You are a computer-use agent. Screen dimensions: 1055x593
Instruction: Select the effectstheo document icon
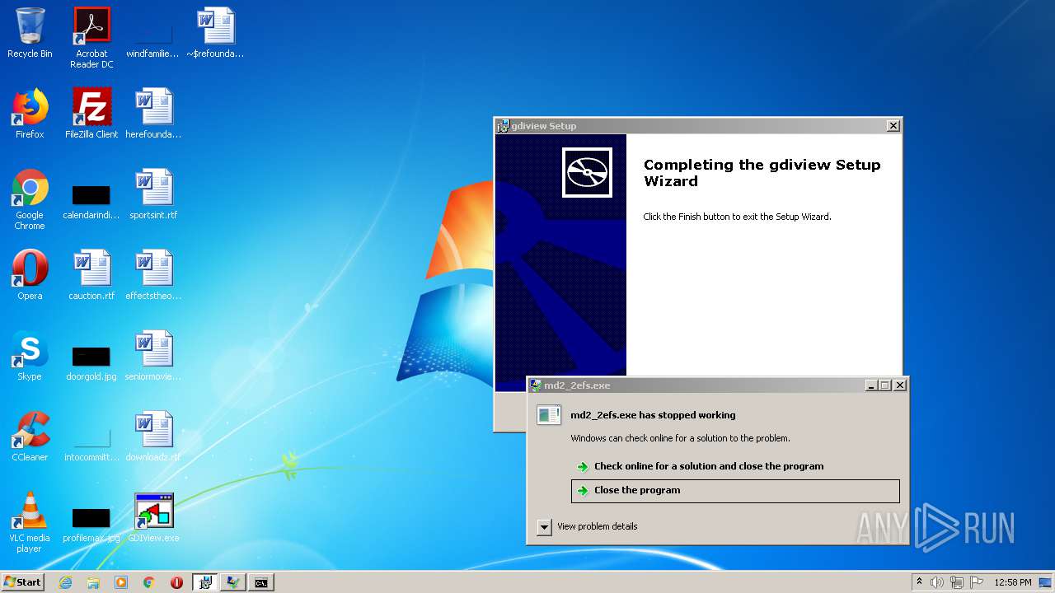[153, 275]
